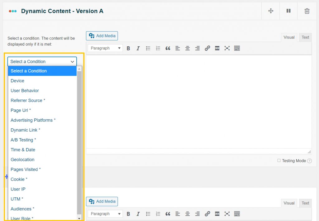The image size is (319, 221).
Task: Align text left in lower editor
Action: pos(178,214)
